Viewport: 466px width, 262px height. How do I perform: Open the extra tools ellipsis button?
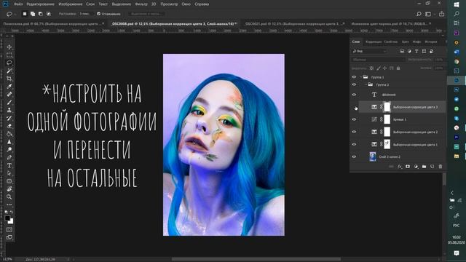tap(9, 205)
